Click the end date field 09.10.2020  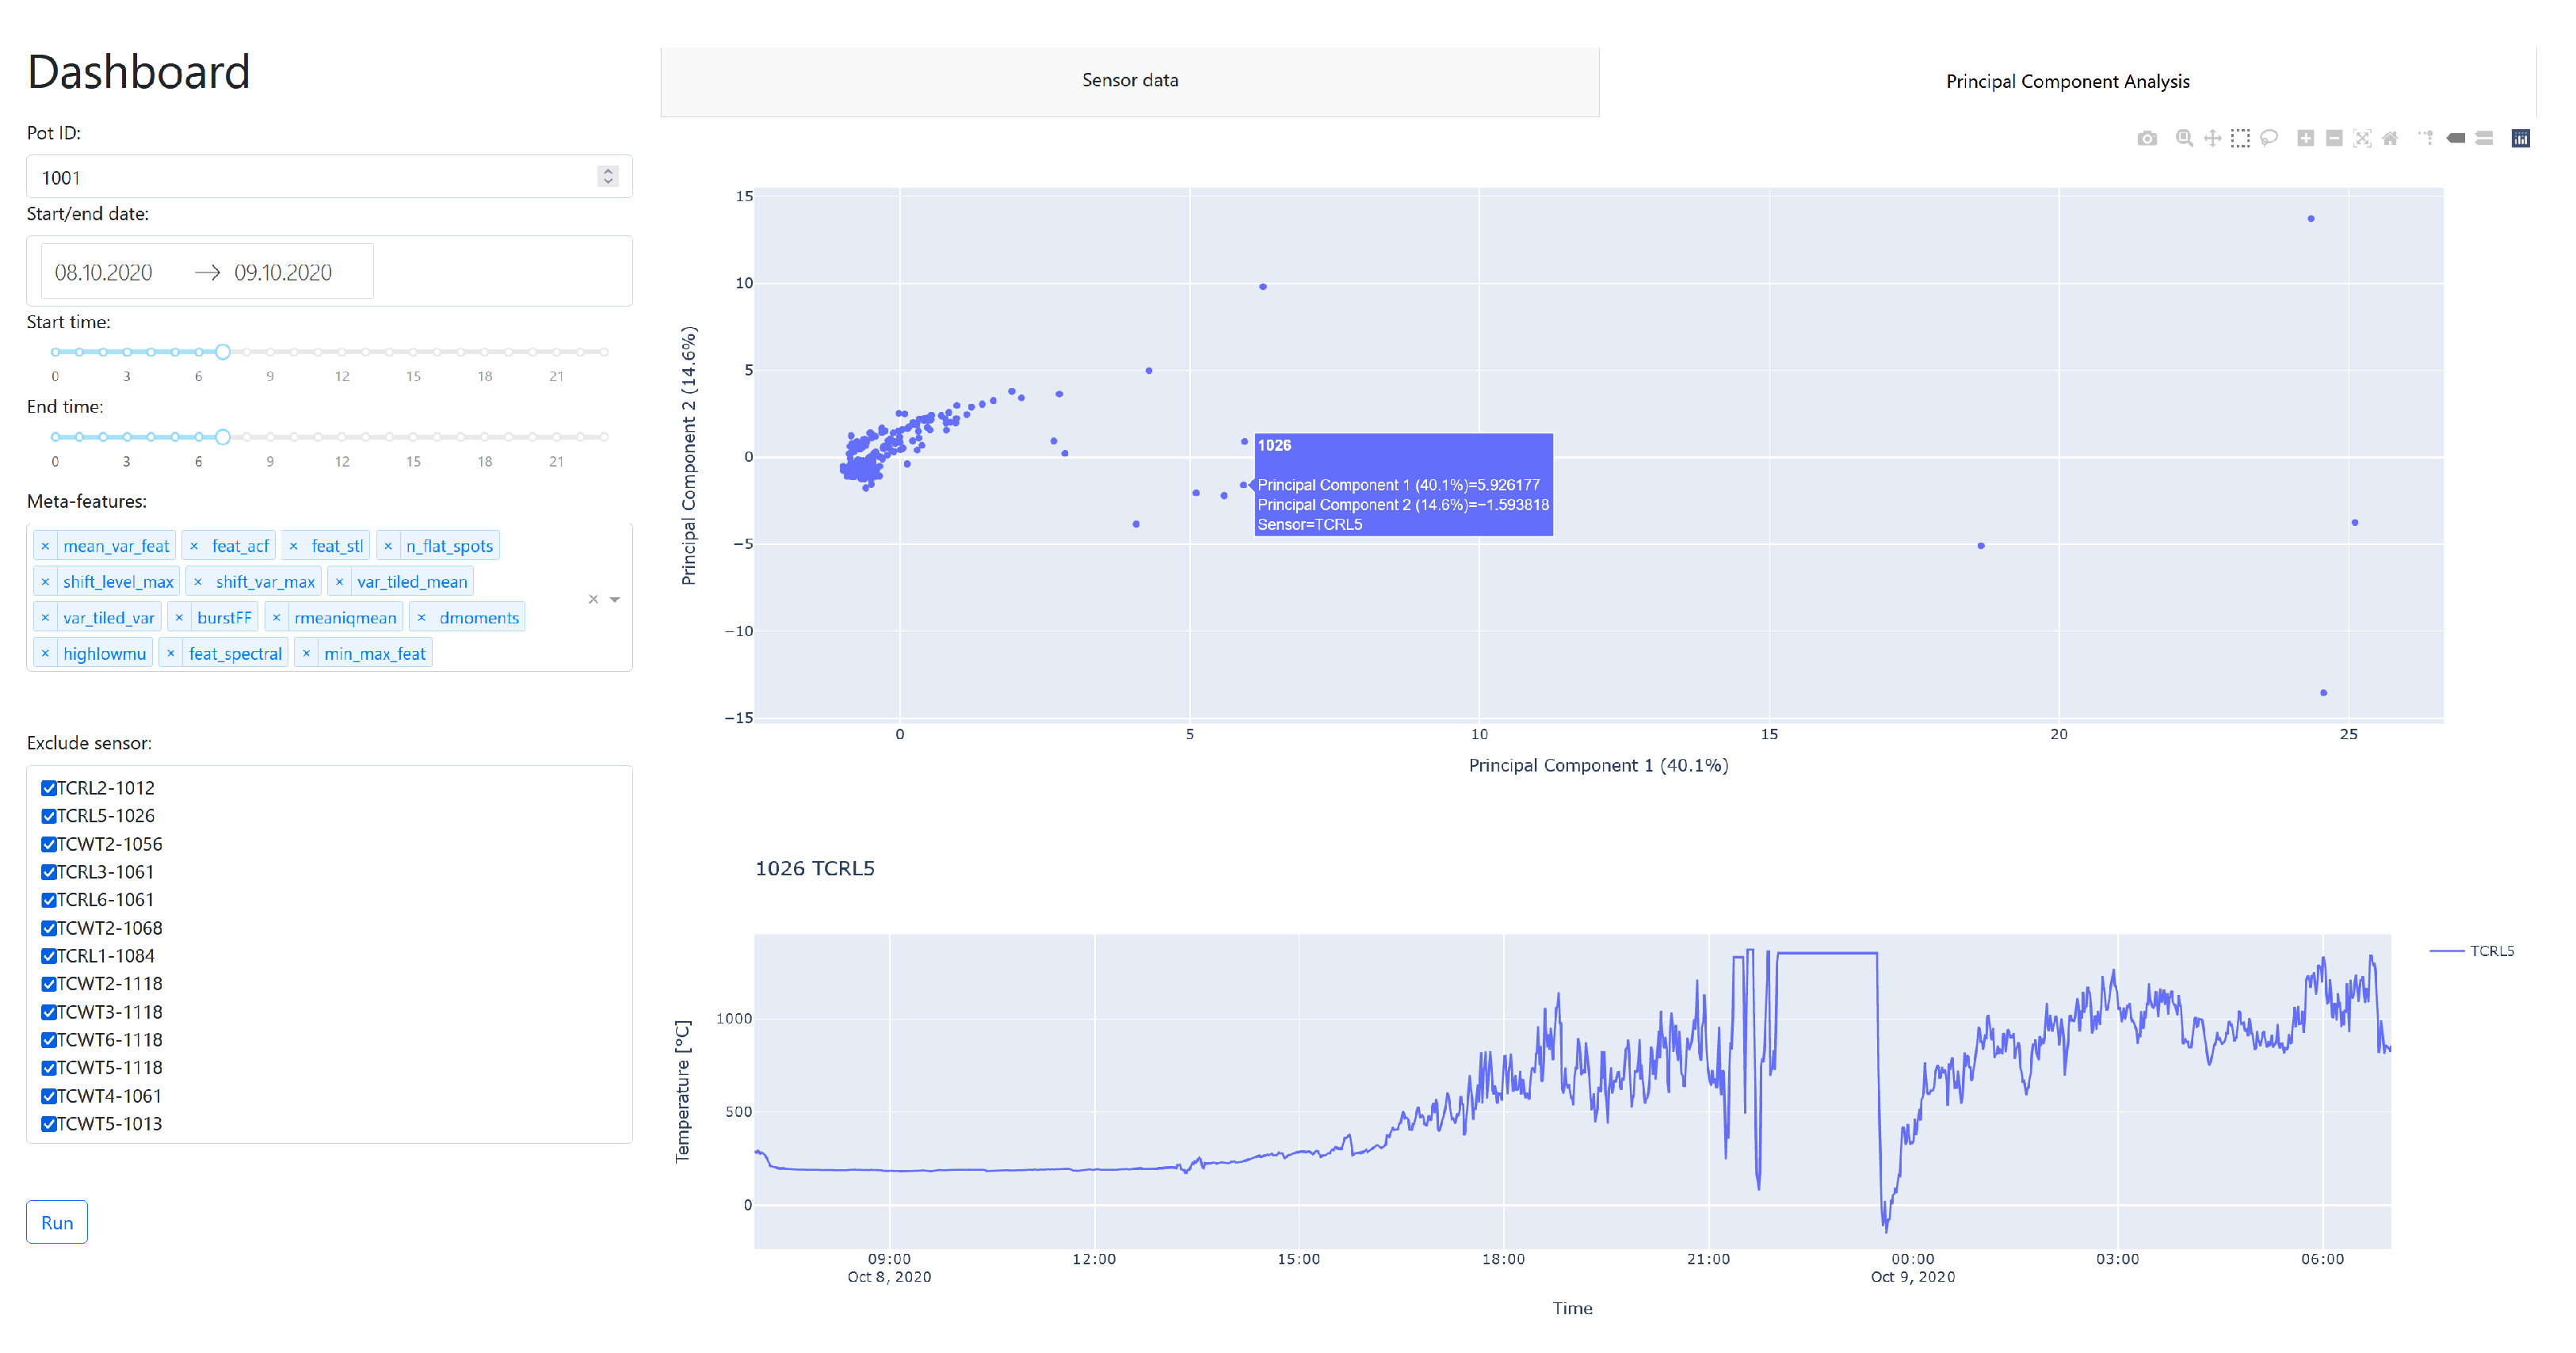click(x=283, y=272)
